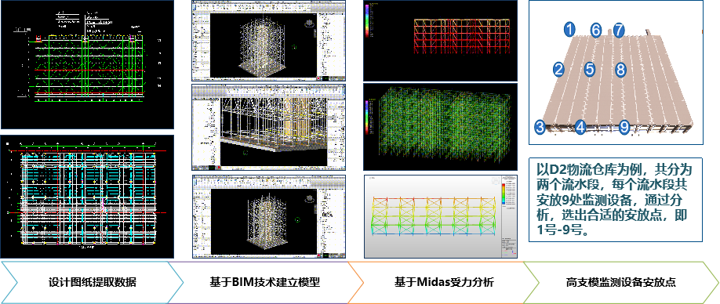Click corner marker number 3

coord(540,127)
